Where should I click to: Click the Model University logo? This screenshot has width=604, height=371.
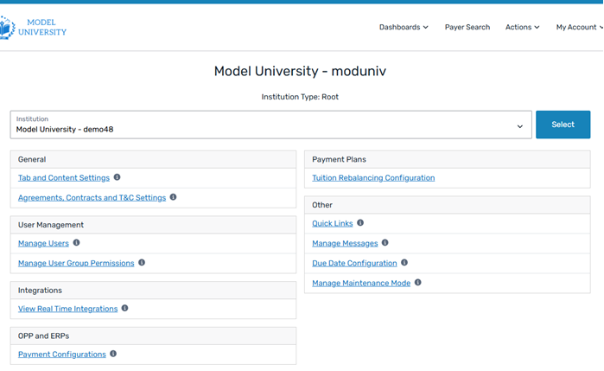pyautogui.click(x=33, y=27)
